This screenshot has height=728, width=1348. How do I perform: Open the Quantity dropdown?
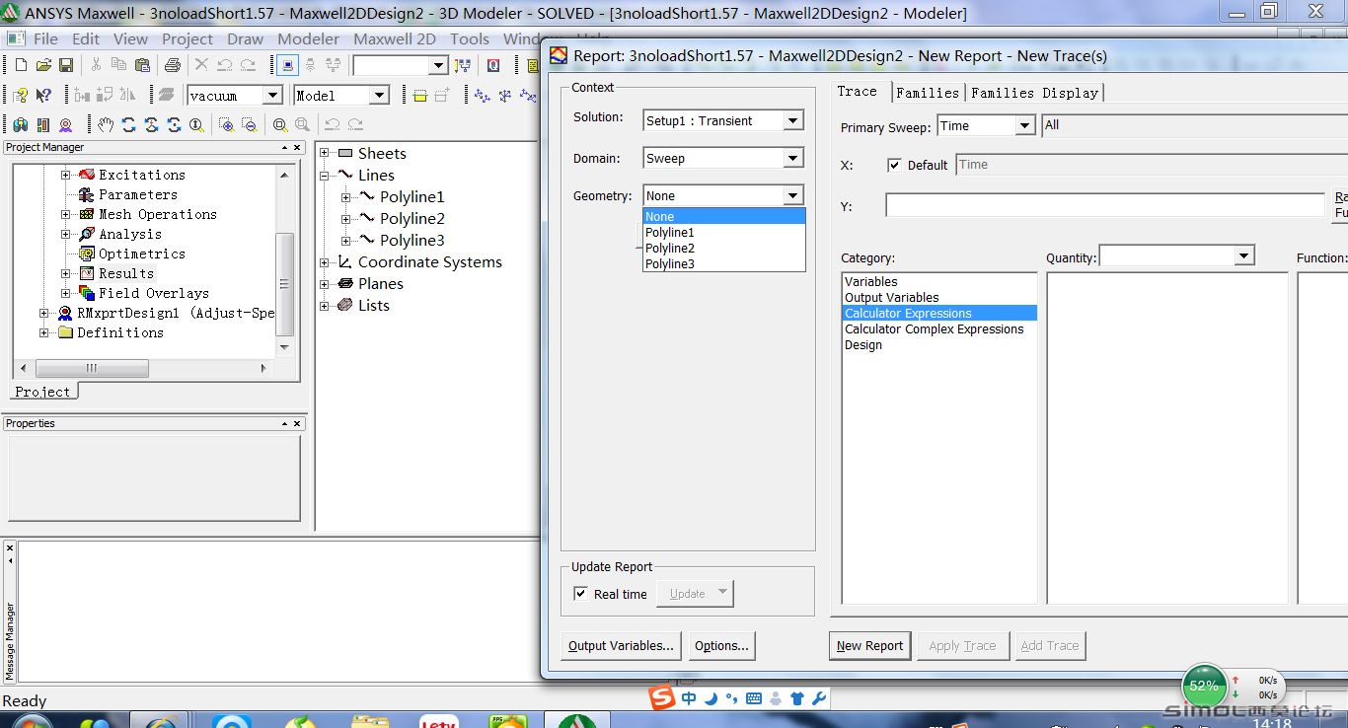[1176, 255]
